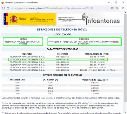Screen dimensions: 127x114
Task: Click the Dirección label
Action: [84, 39]
